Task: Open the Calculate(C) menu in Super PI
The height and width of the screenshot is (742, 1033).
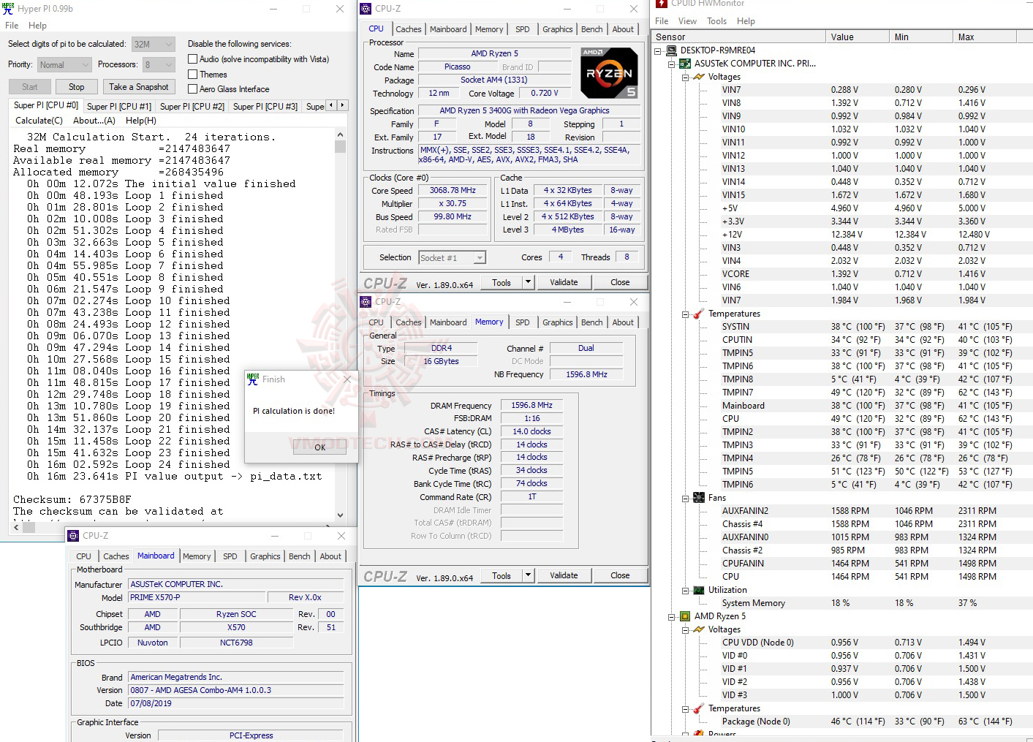Action: pos(39,121)
